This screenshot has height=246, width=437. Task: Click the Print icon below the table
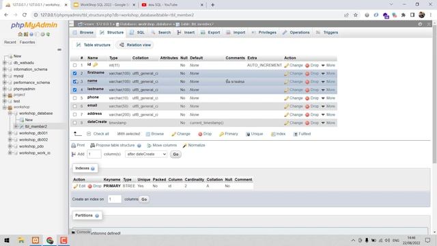point(74,146)
